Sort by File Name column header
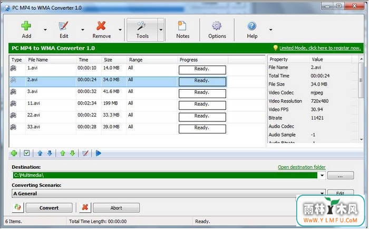369x229 pixels. coord(51,60)
